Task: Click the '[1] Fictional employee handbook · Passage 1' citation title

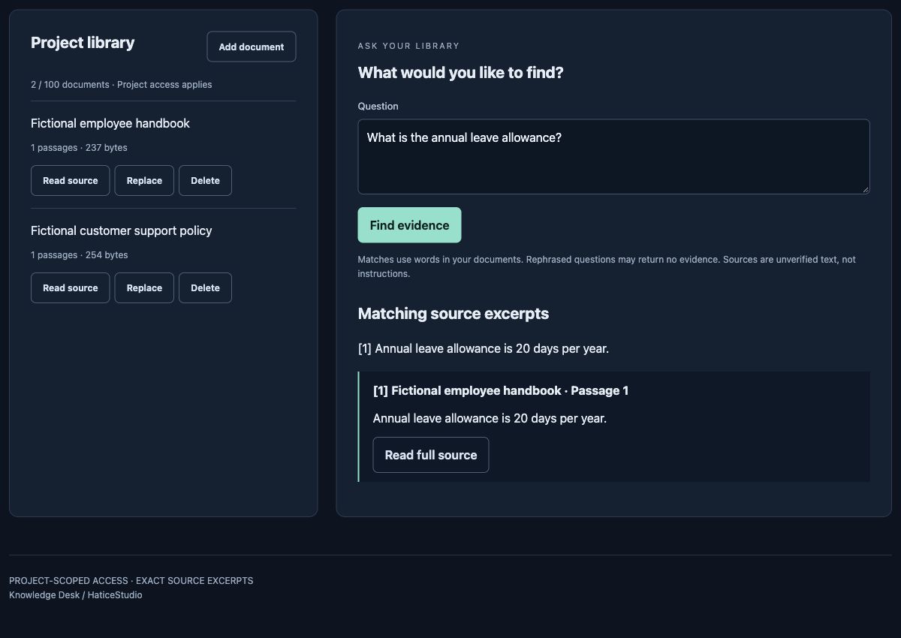Action: click(x=501, y=391)
